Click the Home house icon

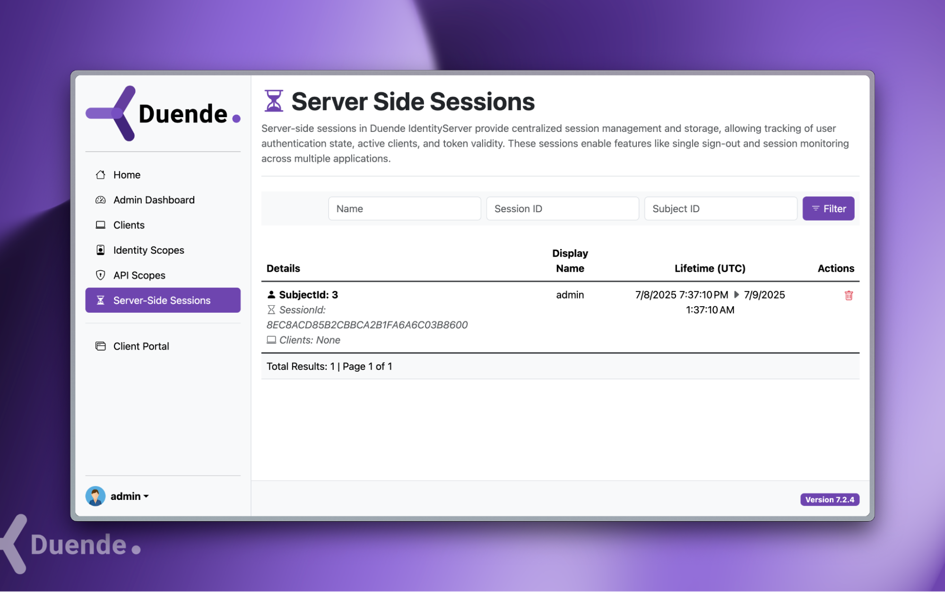(x=100, y=175)
